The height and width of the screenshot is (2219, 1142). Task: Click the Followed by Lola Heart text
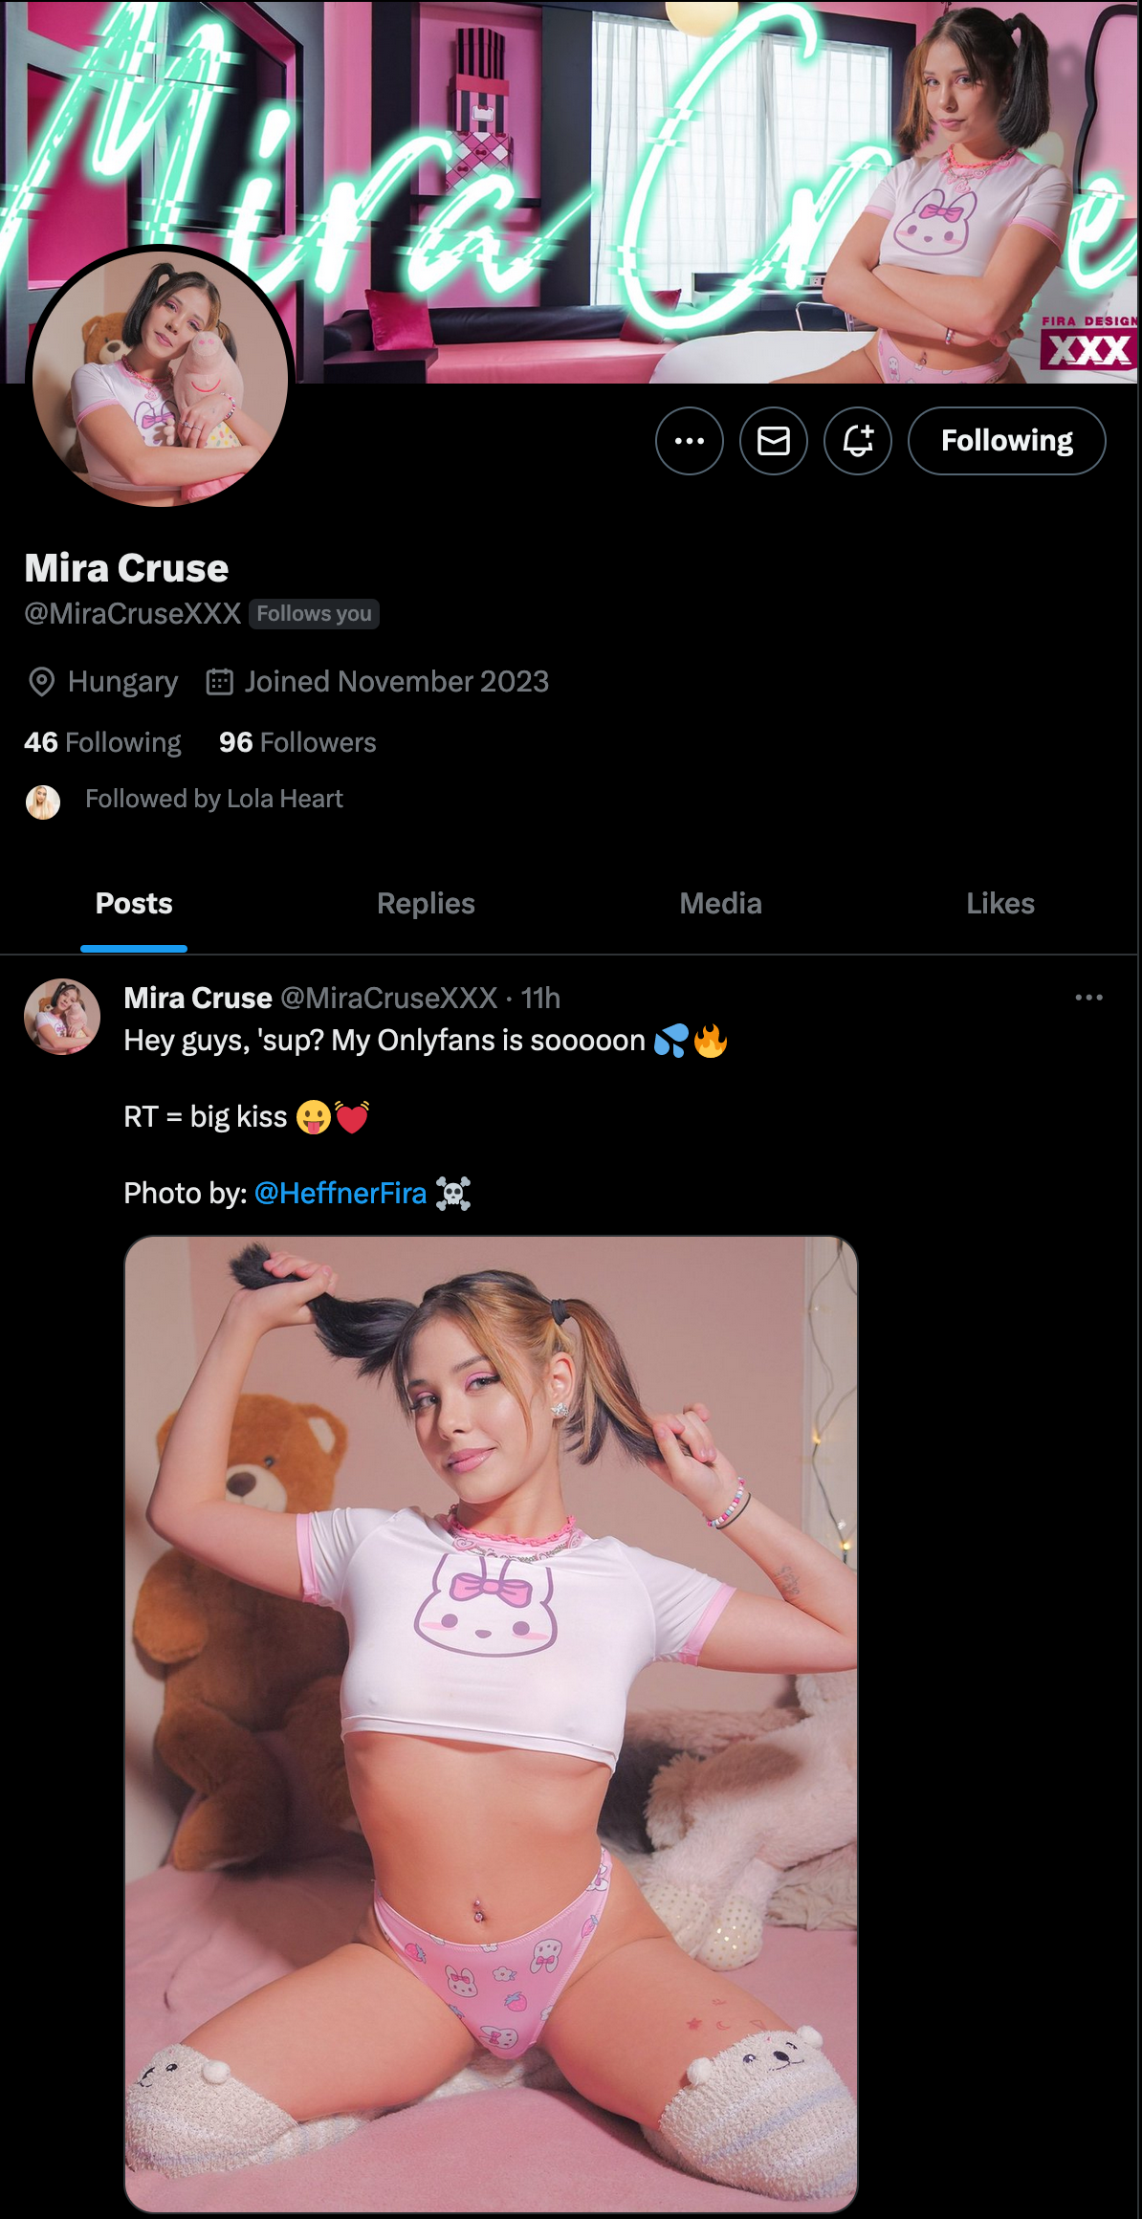click(214, 799)
